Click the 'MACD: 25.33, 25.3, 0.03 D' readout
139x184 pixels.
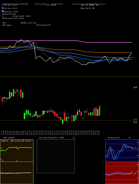coord(13,18)
